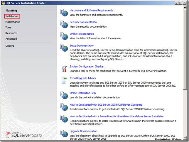Screen dimensions: 189x142
Task: Select Planning in the left navigation
Action: pos(11,11)
